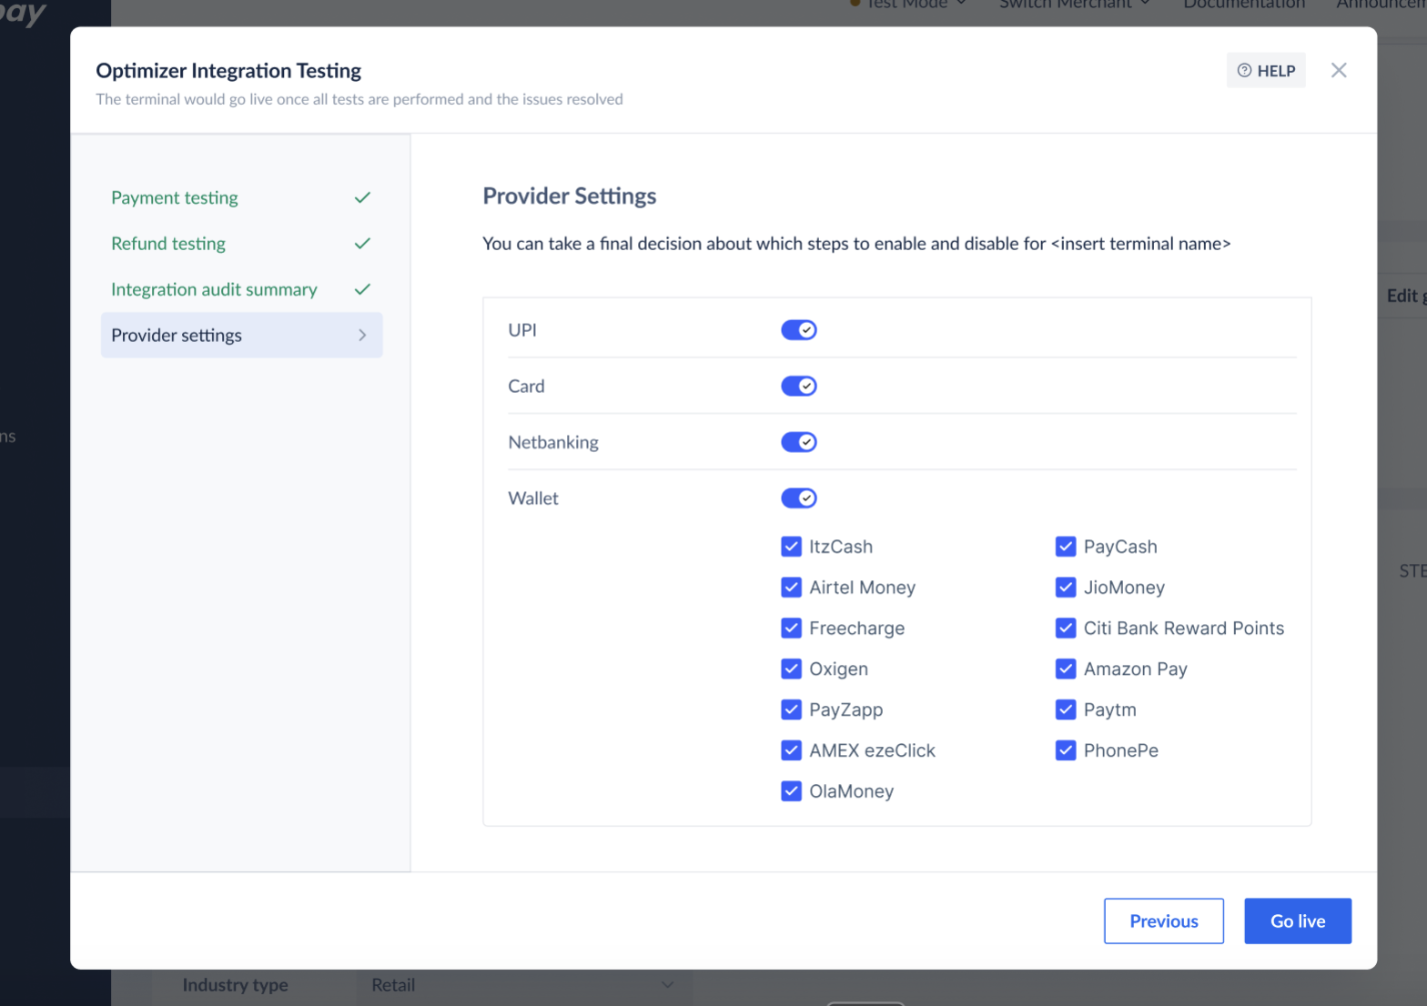Click the chevron arrow on Provider settings
This screenshot has width=1427, height=1006.
[362, 335]
